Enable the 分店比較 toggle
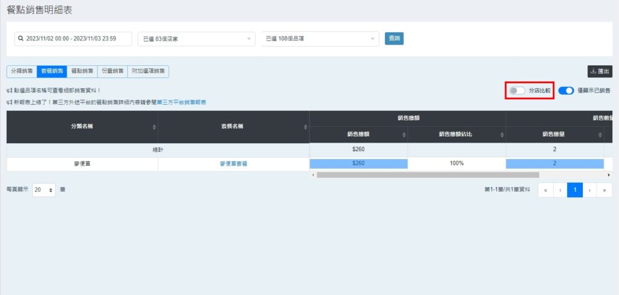 (517, 91)
